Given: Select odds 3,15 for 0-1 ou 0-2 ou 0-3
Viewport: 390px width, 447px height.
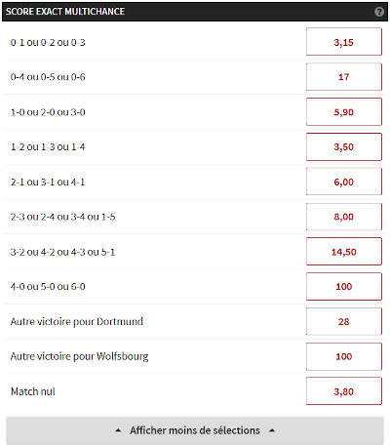Looking at the screenshot, I should [344, 42].
